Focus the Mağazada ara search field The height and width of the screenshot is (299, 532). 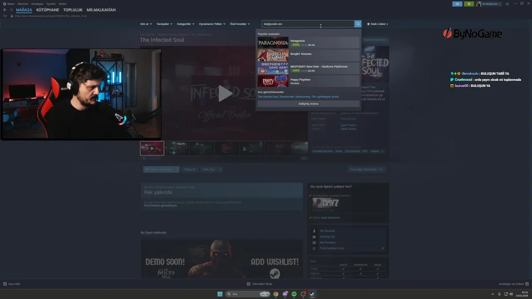click(308, 24)
